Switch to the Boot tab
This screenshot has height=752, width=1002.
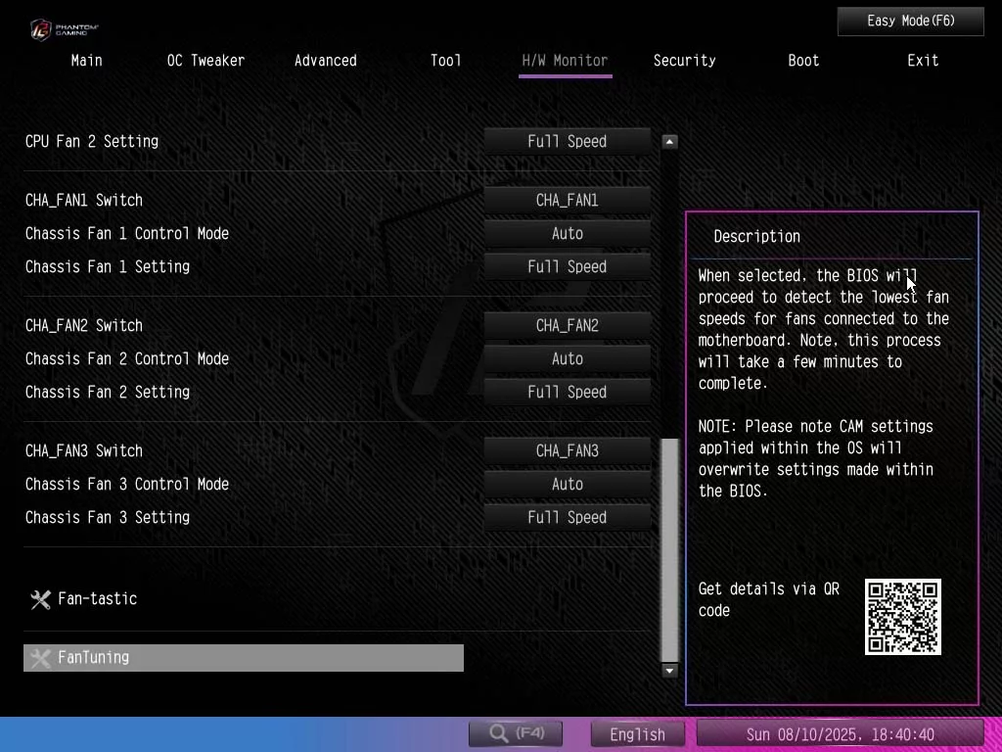click(x=803, y=61)
